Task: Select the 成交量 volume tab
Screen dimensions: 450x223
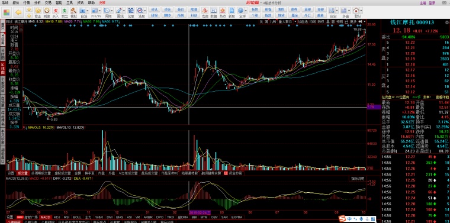Action: [22, 173]
